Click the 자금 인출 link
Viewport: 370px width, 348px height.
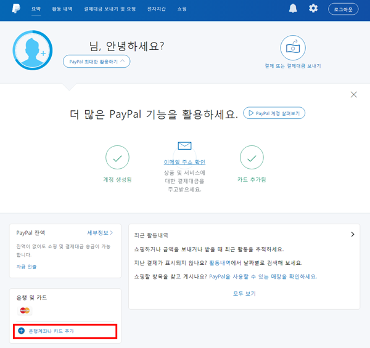point(27,267)
